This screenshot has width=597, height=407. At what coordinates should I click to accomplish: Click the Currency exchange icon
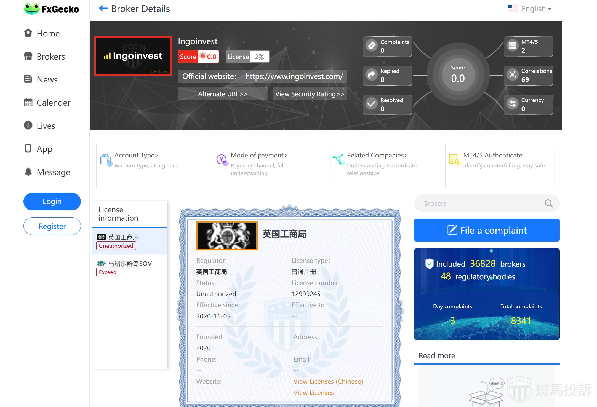[x=513, y=104]
